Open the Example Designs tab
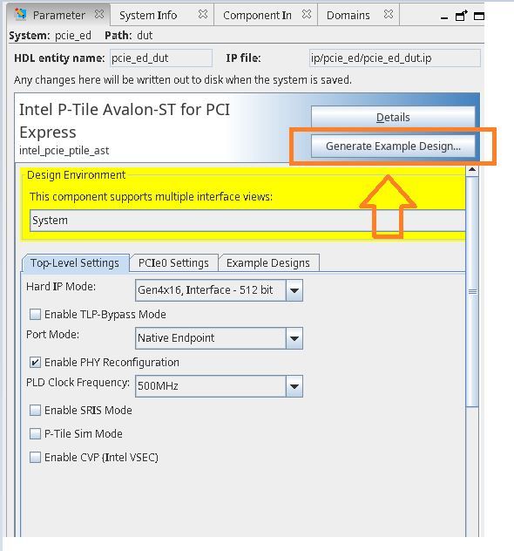Image resolution: width=514 pixels, height=551 pixels. click(x=268, y=262)
